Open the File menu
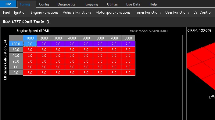The width and height of the screenshot is (215, 120). (8, 4)
